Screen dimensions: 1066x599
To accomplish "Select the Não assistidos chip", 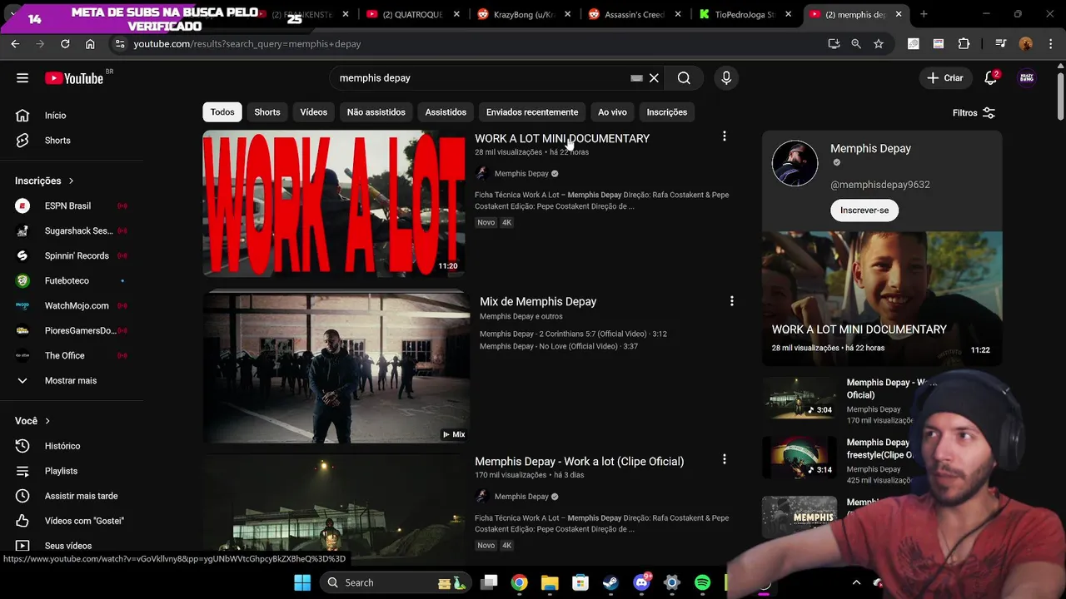I will pos(376,112).
